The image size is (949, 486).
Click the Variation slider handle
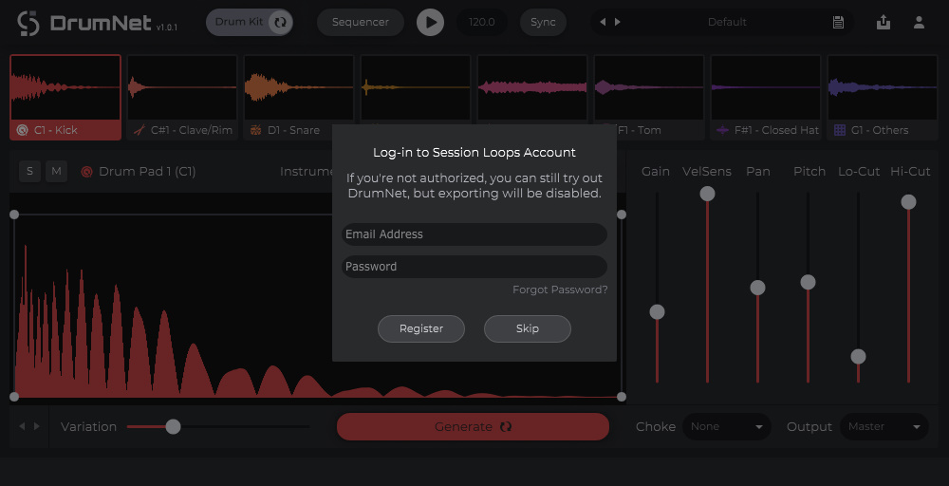(x=173, y=427)
